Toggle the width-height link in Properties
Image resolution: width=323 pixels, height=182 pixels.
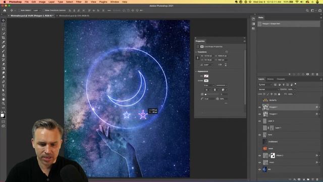coord(197,58)
